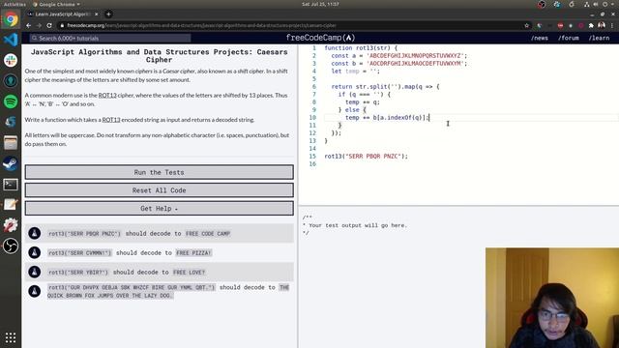
Task: Open the Google Chrome app menu in top bar
Action: click(x=56, y=4)
